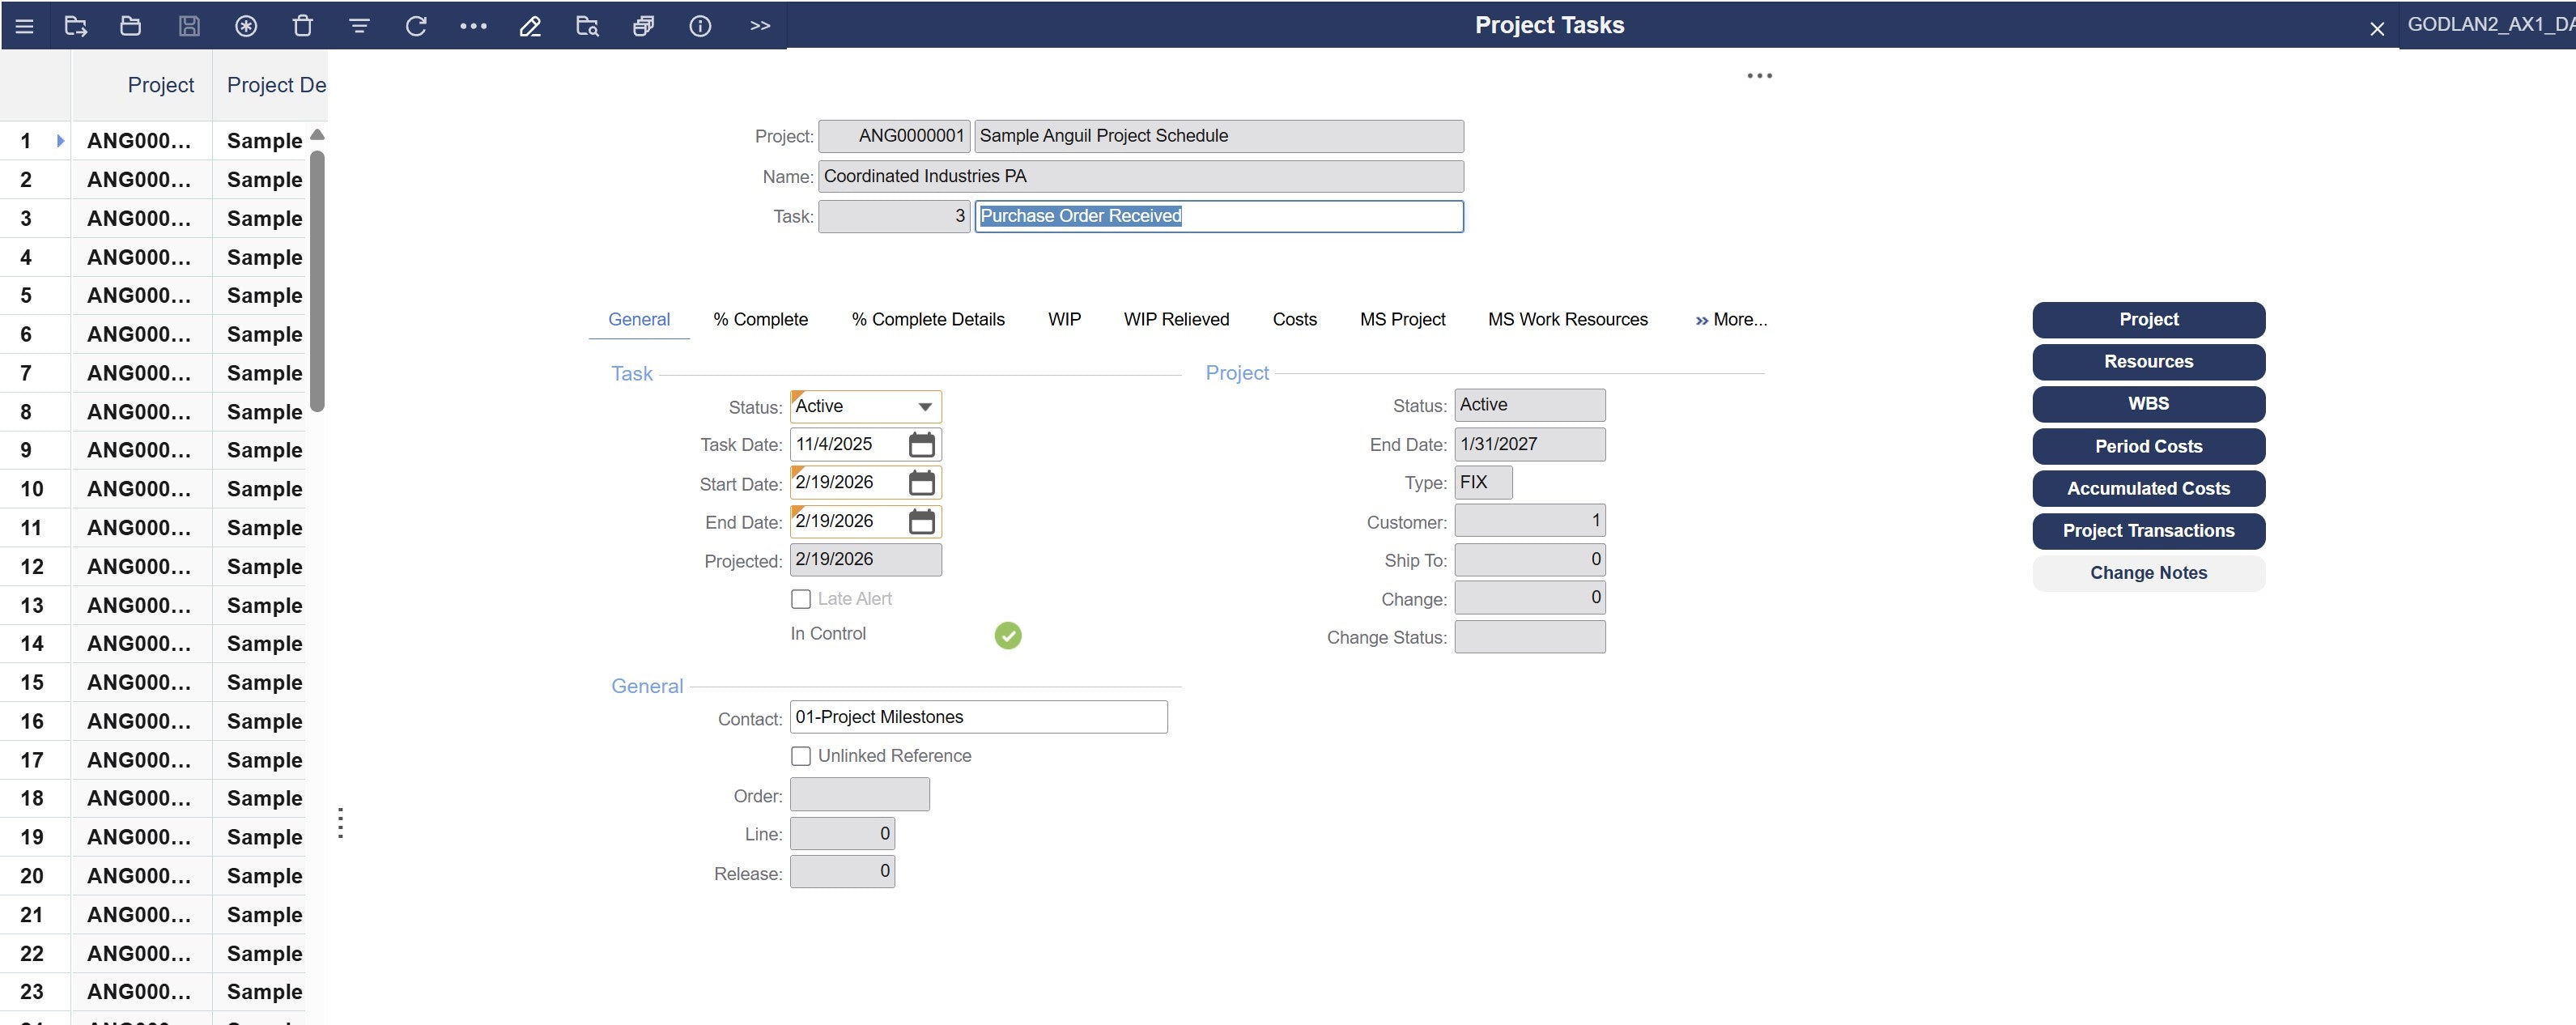This screenshot has height=1025, width=2576.
Task: Click the grid vertical scrollbar thumb
Action: click(318, 280)
